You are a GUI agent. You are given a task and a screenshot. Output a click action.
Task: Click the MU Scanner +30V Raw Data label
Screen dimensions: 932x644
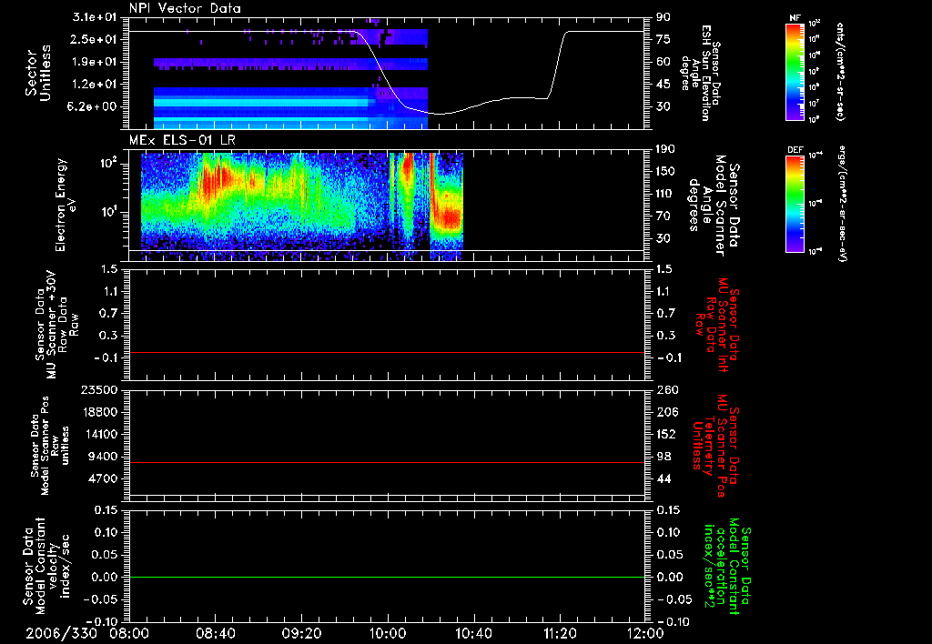56,325
